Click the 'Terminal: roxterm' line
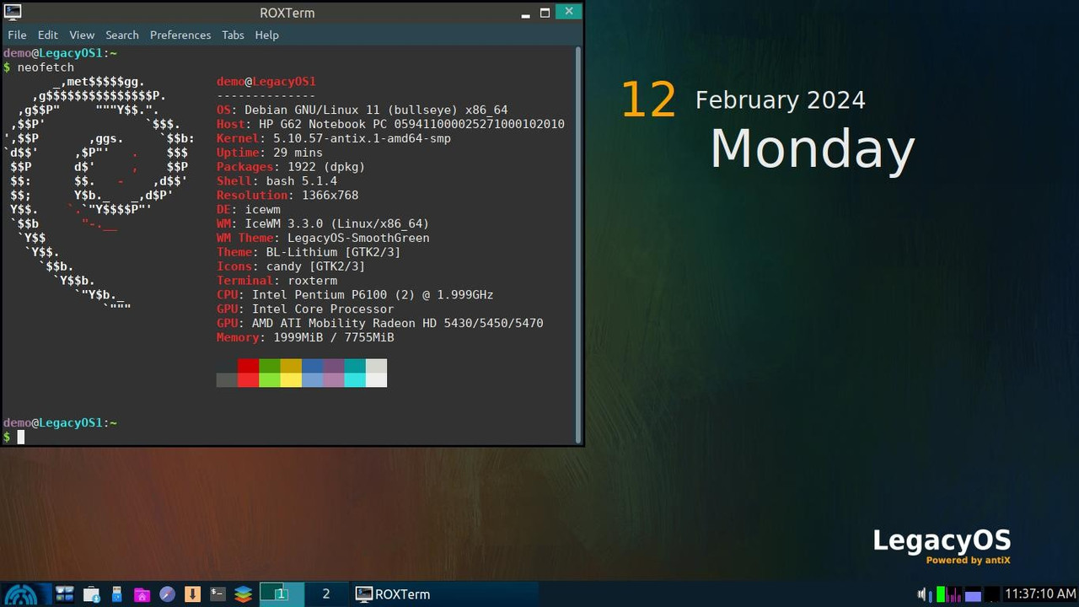Image resolution: width=1079 pixels, height=607 pixels. coord(276,281)
